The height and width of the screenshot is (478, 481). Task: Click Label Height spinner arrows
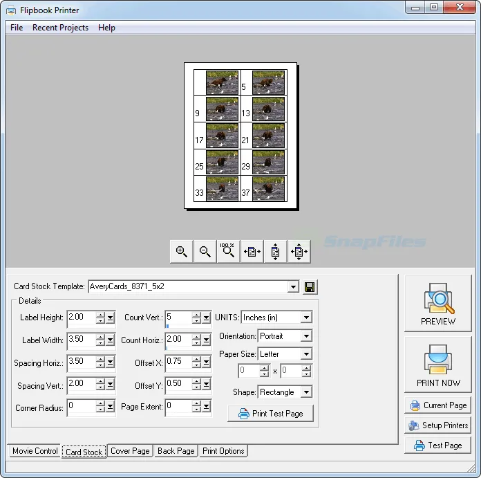tap(100, 318)
